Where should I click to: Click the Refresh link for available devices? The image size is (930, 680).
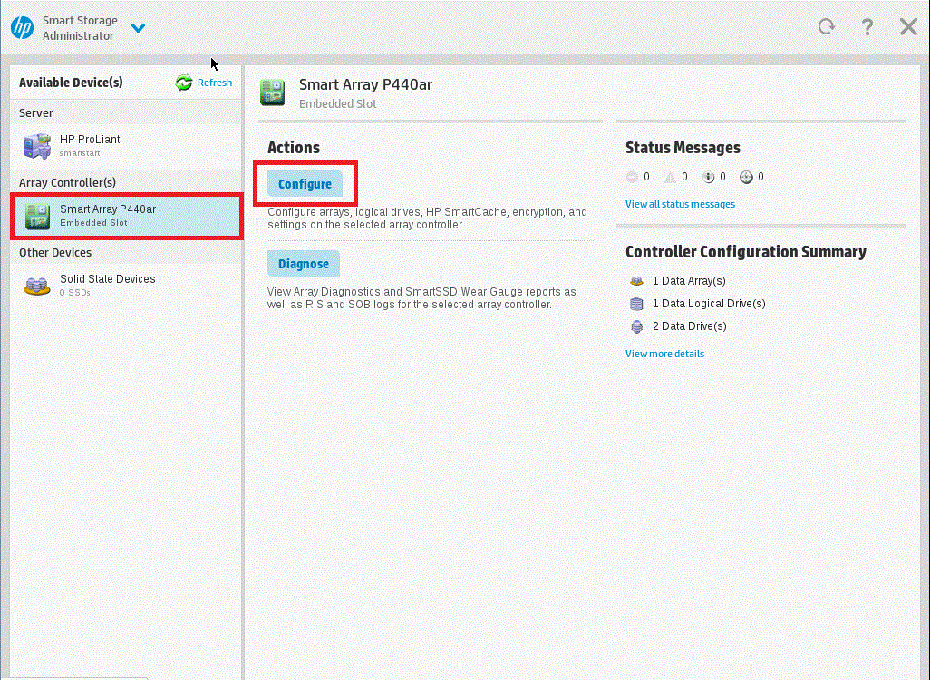pyautogui.click(x=215, y=83)
